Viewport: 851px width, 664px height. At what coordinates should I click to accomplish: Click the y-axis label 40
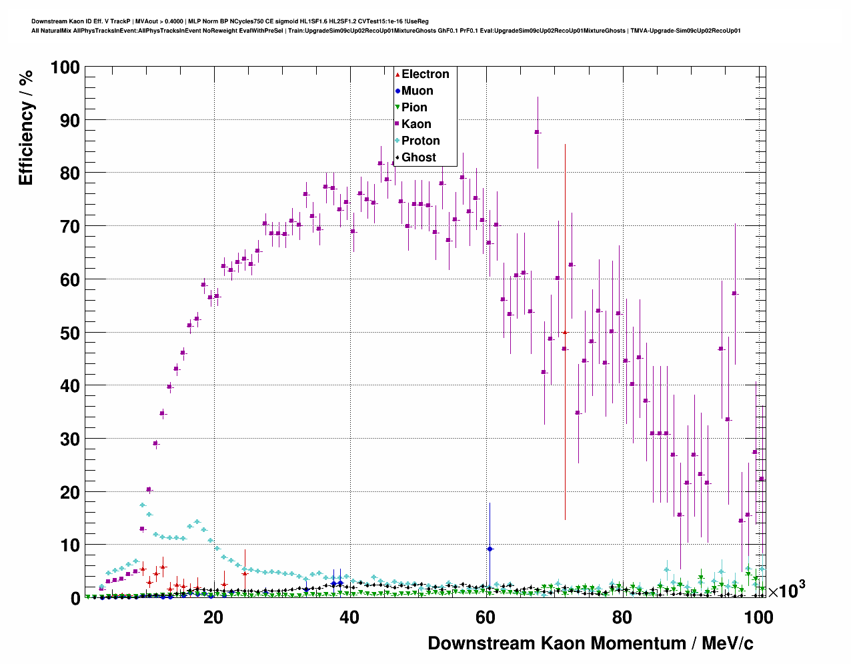pos(70,386)
